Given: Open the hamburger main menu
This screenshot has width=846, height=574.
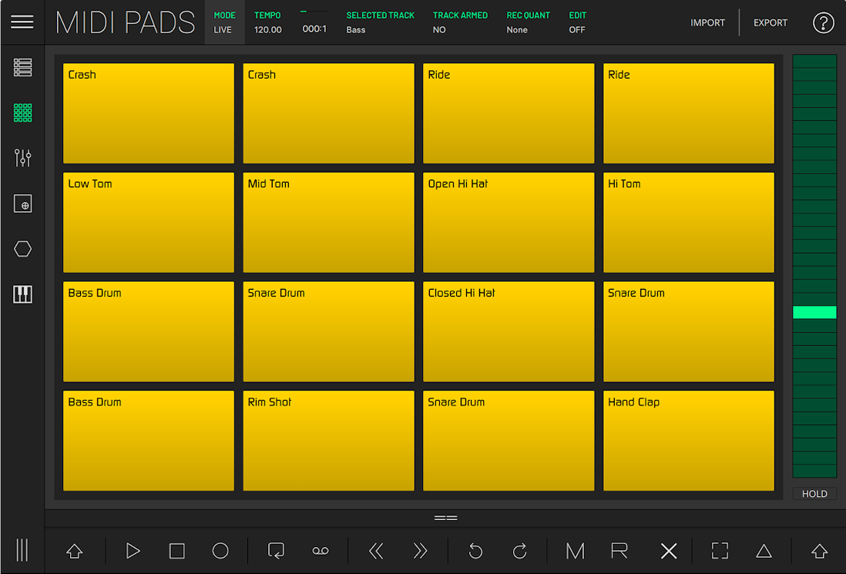Looking at the screenshot, I should pos(22,22).
